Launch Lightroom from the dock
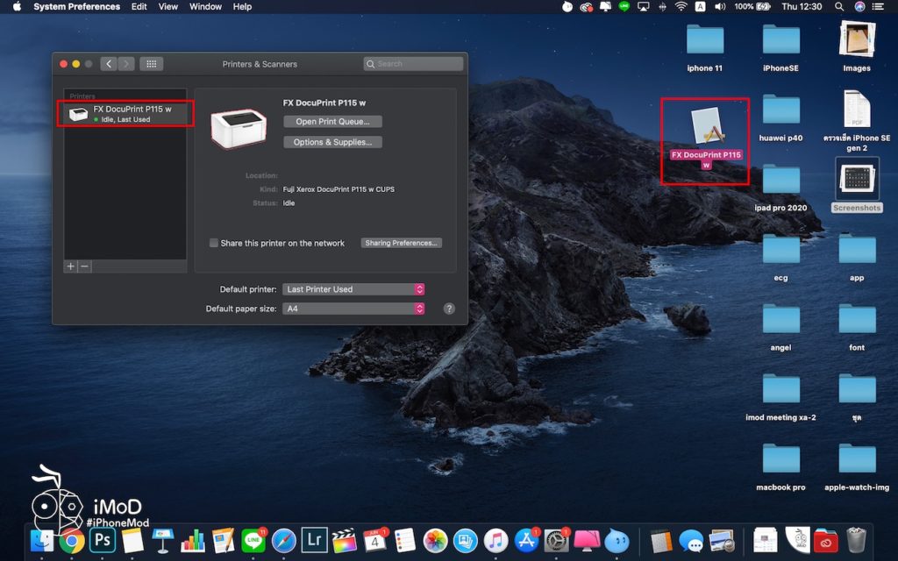This screenshot has width=898, height=561. pyautogui.click(x=313, y=540)
